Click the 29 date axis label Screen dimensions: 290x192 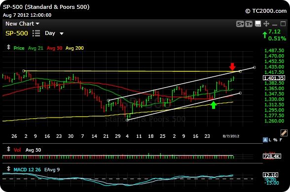(x=118, y=136)
